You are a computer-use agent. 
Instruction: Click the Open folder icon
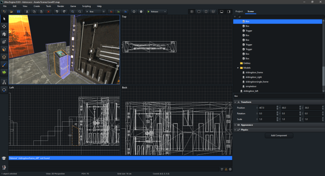11,11
